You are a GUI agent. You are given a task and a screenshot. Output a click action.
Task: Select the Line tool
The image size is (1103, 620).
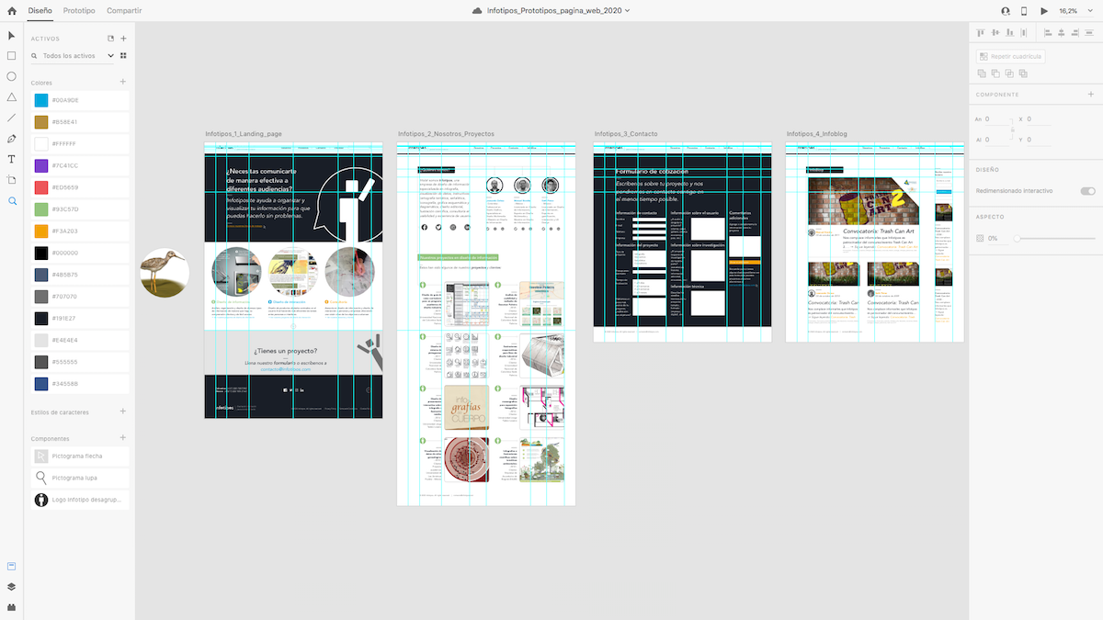click(12, 118)
